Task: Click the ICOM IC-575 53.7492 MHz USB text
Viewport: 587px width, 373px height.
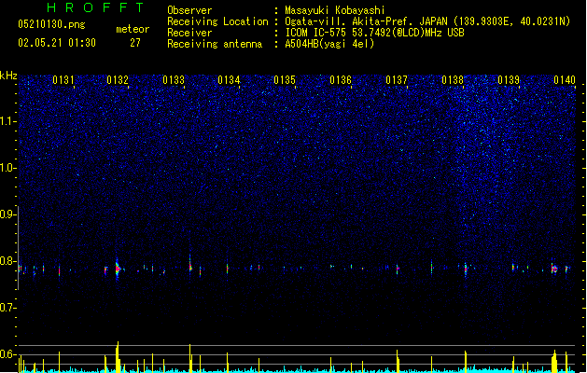Action: (x=374, y=33)
